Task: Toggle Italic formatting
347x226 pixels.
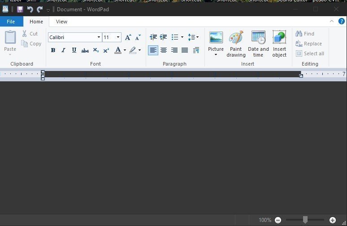Action: (x=63, y=50)
